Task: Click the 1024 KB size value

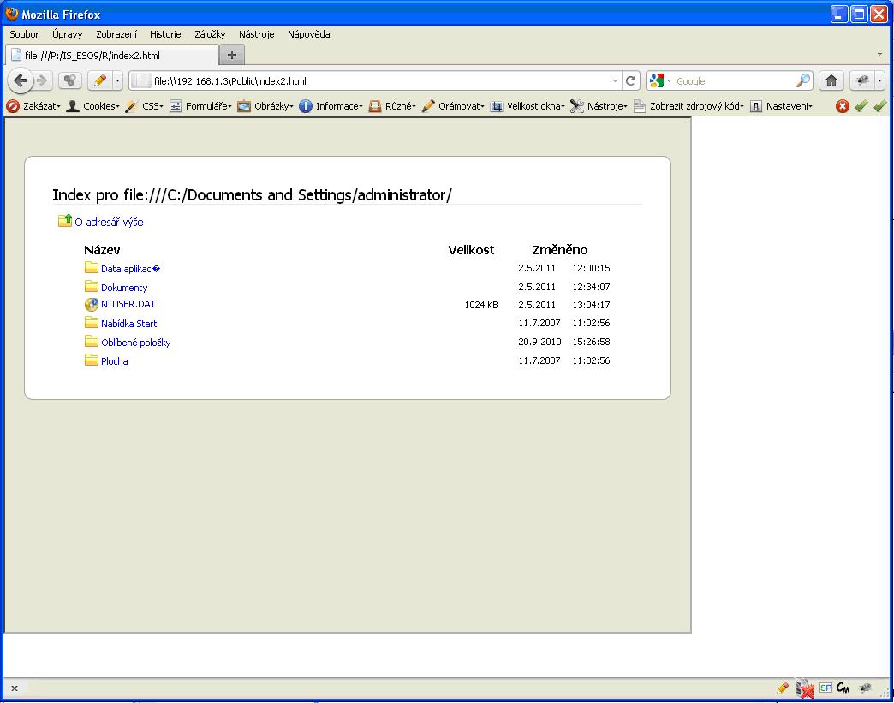Action: (481, 305)
